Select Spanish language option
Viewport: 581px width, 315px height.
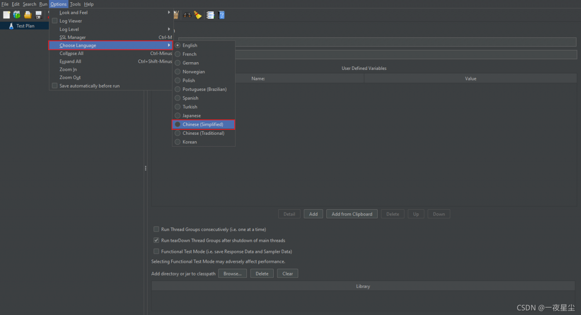tap(204, 98)
